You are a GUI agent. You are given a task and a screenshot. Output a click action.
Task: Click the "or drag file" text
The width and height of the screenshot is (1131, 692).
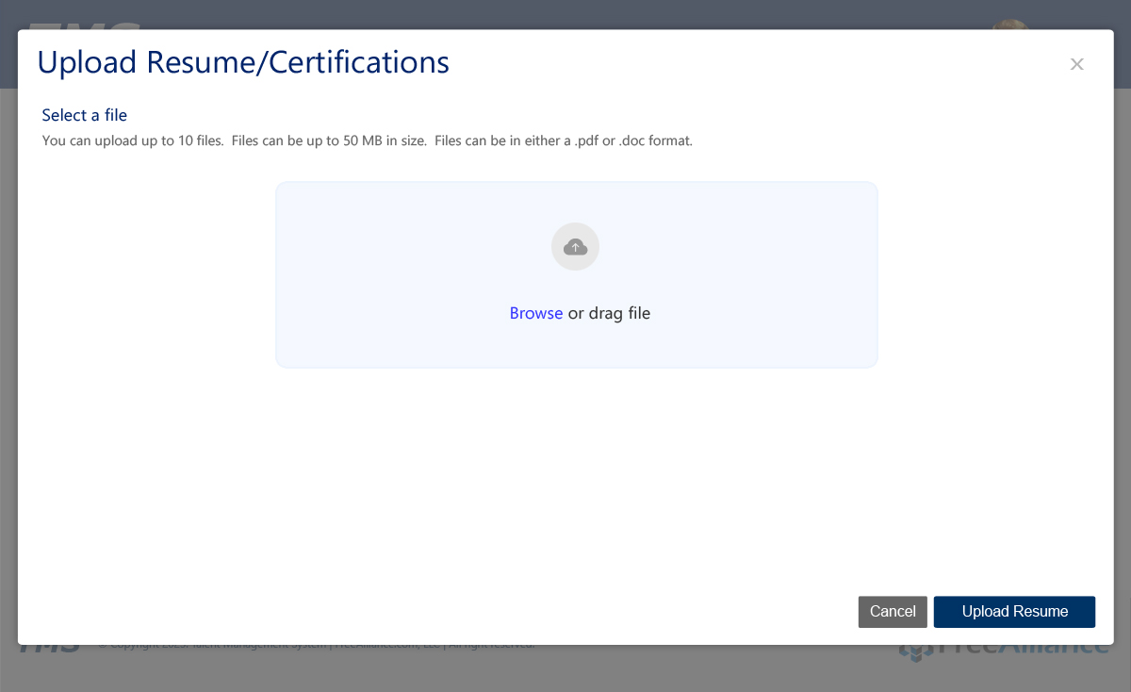tap(609, 313)
